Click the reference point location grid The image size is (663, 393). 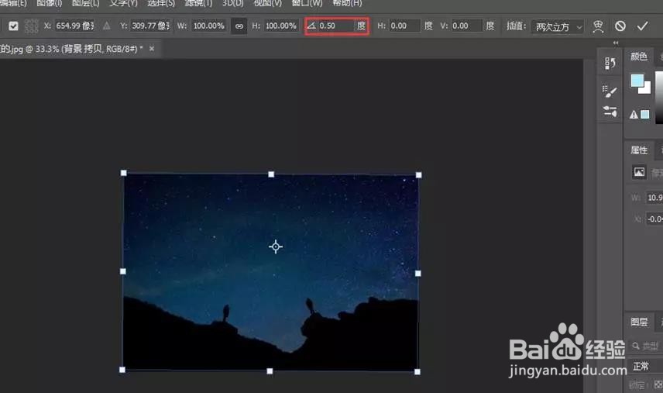[32, 26]
